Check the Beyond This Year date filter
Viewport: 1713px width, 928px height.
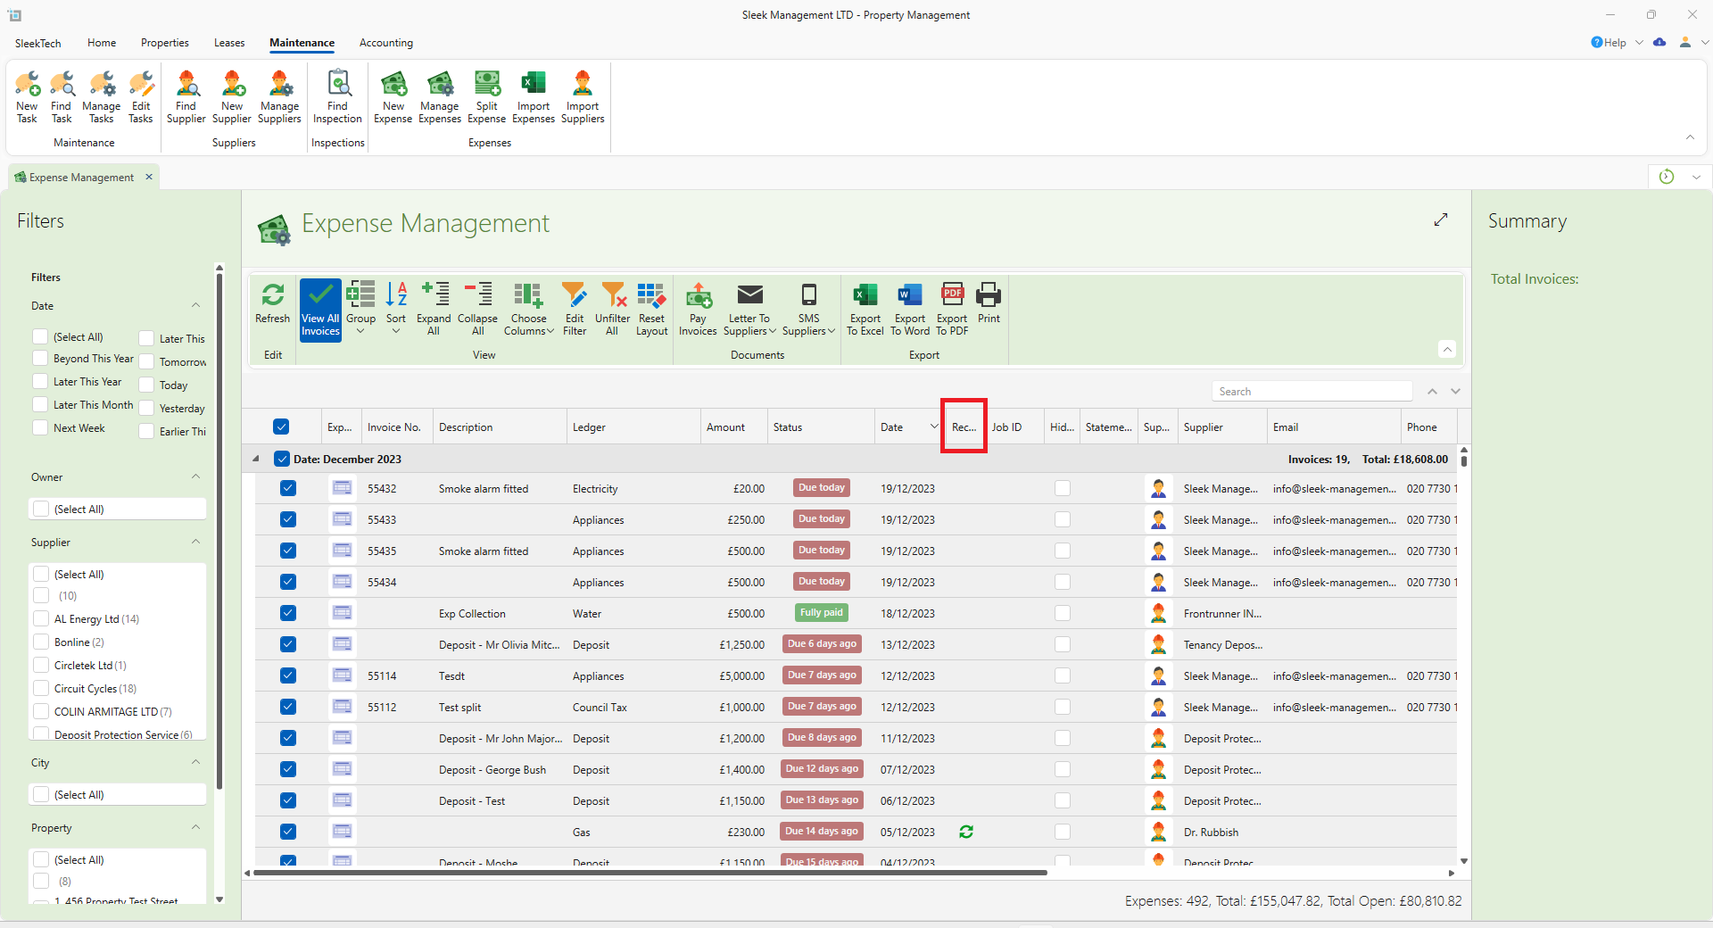click(x=40, y=359)
